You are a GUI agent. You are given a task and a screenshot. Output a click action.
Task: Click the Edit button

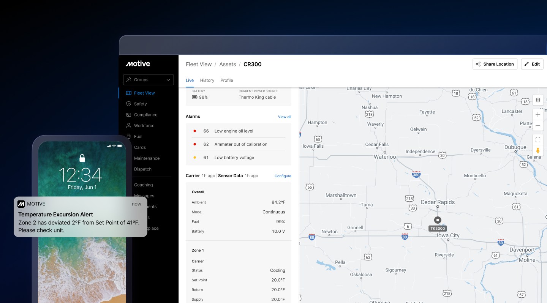coord(532,64)
